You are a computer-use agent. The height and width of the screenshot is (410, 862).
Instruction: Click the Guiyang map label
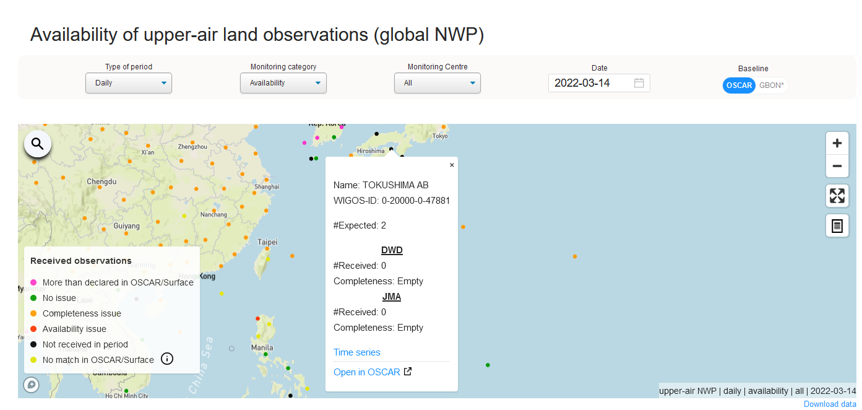coord(127,226)
